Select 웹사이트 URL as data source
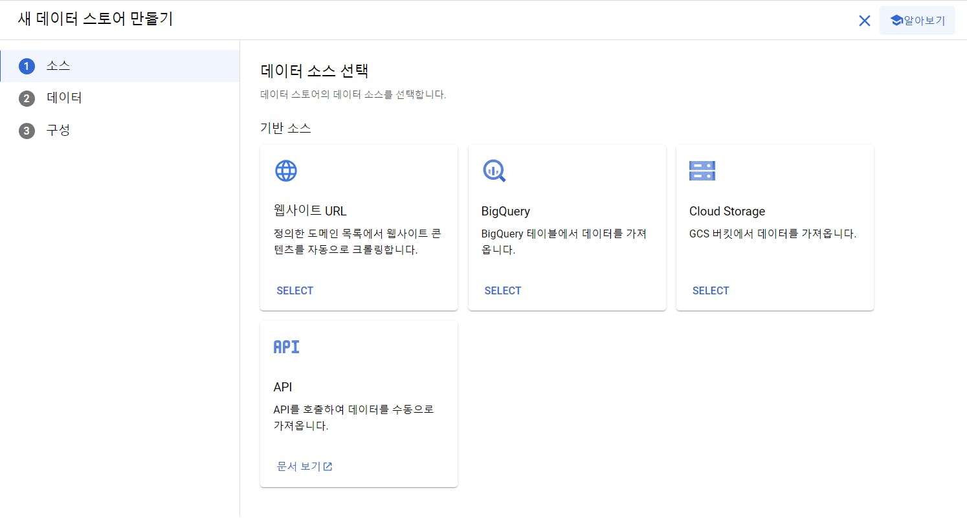Screen dimensions: 967x524 (x=295, y=290)
